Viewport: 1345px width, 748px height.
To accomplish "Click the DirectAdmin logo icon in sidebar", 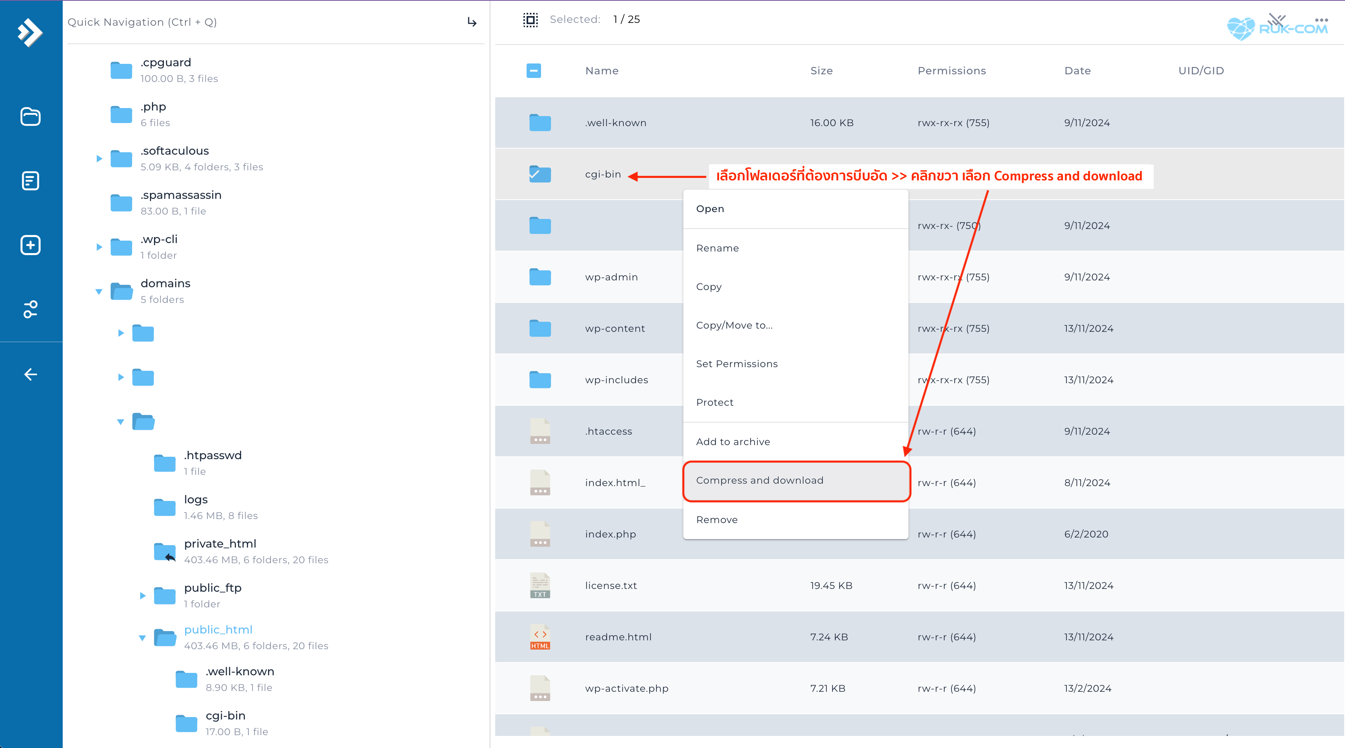I will pyautogui.click(x=30, y=33).
